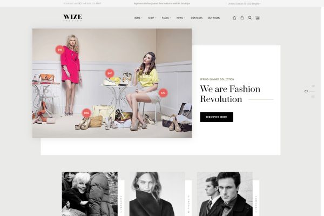Open the user account icon
Image resolution: width=324 pixels, height=216 pixels.
pos(234,18)
